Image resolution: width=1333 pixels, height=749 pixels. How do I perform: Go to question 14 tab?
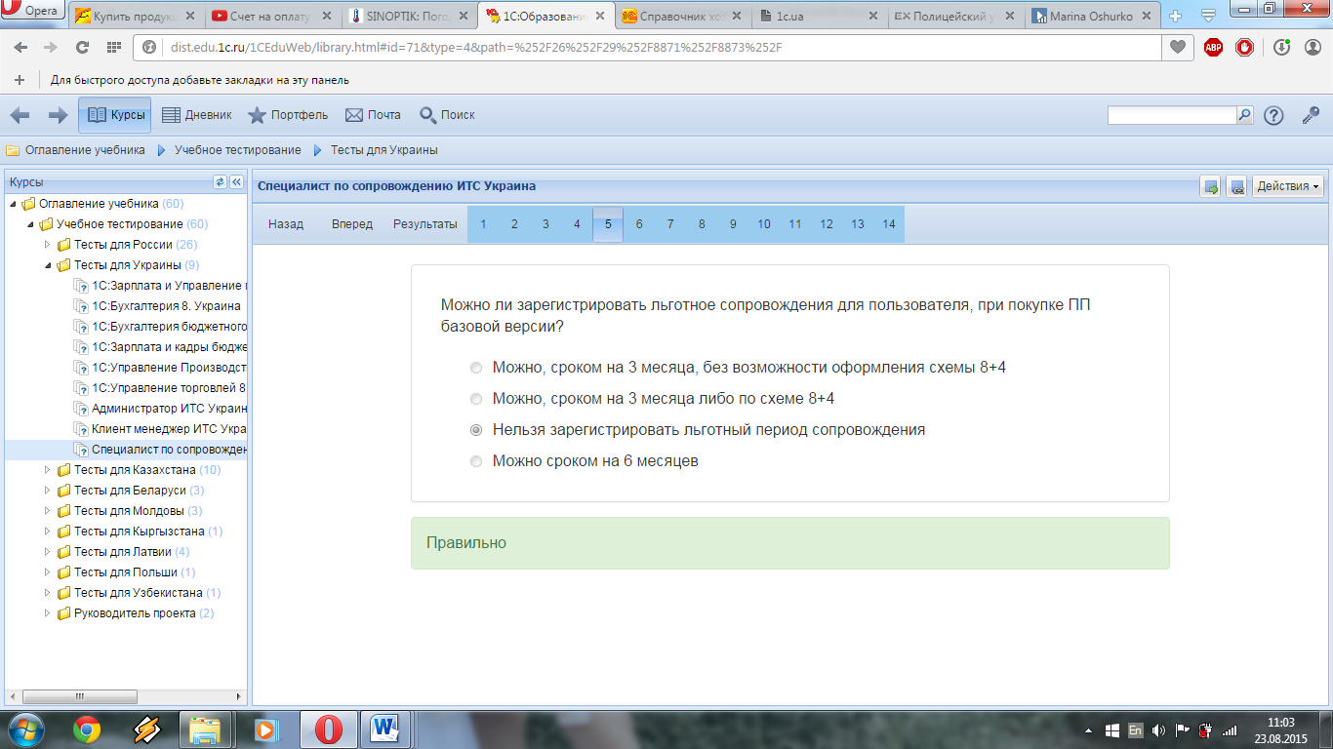pos(889,224)
